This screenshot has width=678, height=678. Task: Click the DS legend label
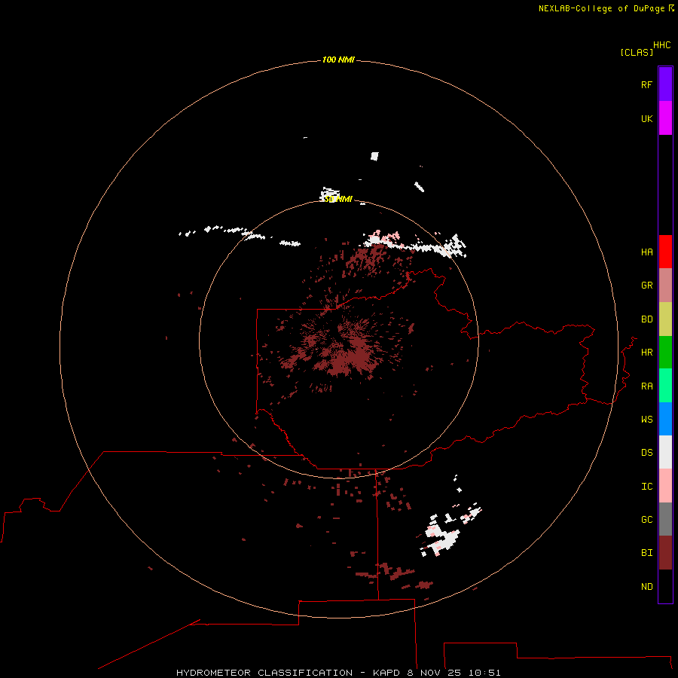[x=646, y=453]
